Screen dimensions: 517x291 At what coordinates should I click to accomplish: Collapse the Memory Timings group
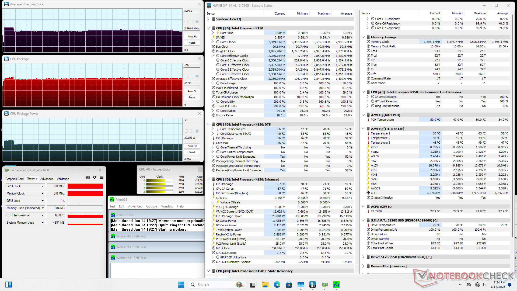click(x=363, y=37)
